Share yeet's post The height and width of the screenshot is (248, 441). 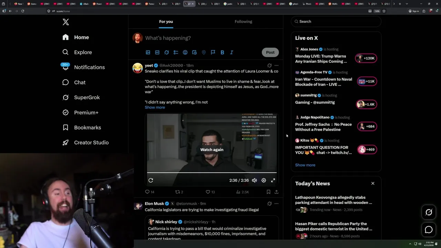(x=276, y=192)
